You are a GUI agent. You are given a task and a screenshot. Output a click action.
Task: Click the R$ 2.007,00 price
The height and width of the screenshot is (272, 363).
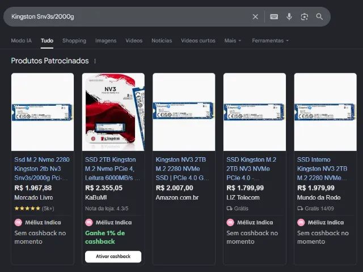click(174, 188)
